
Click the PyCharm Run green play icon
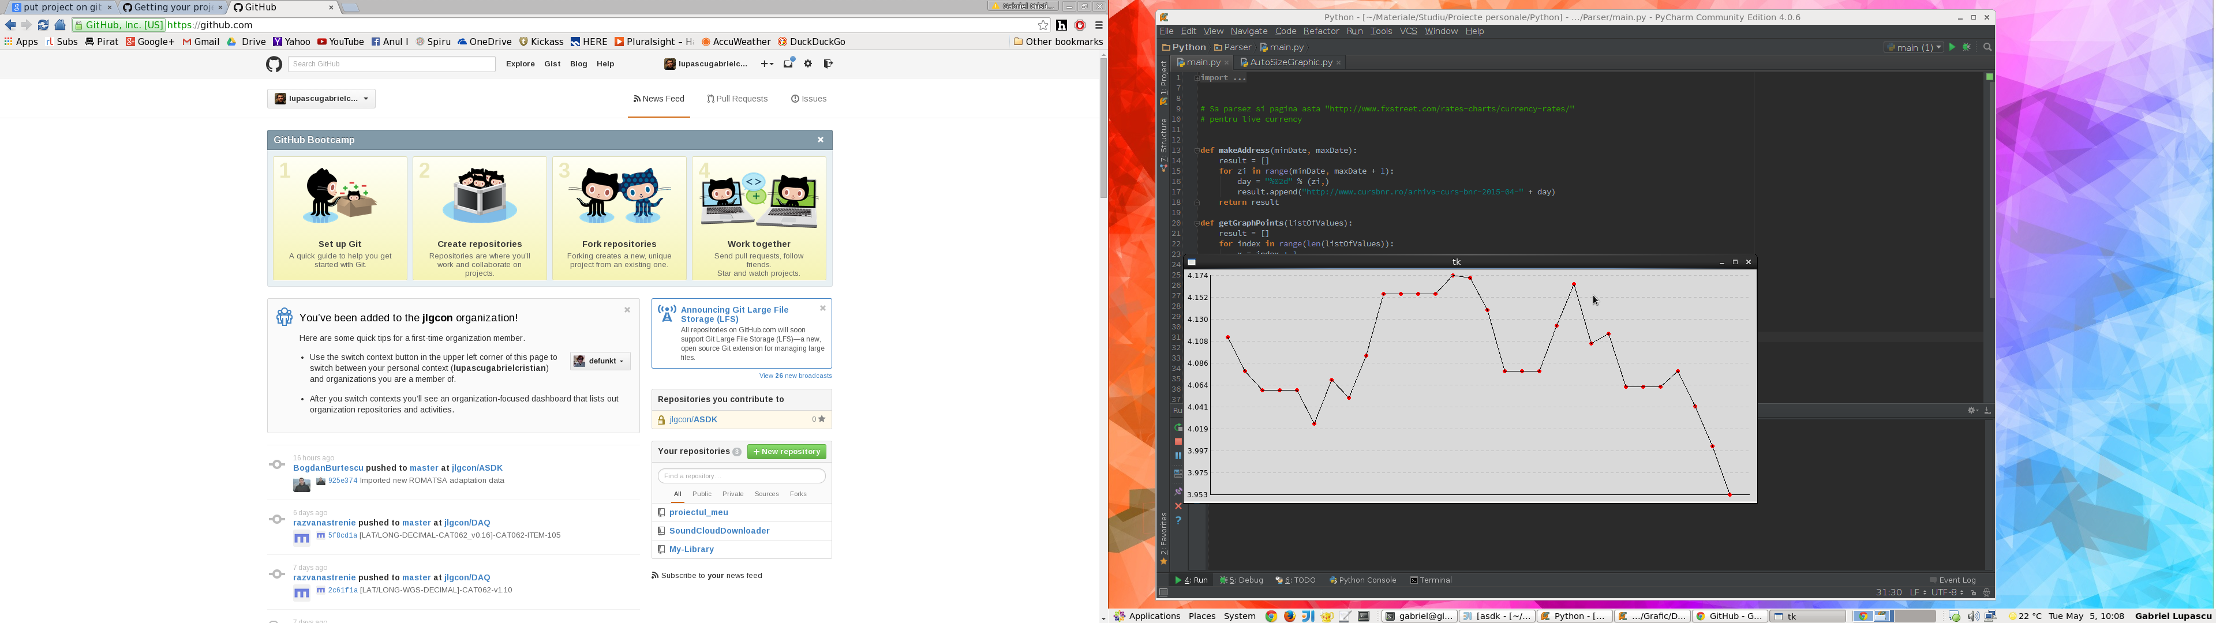(x=1952, y=47)
